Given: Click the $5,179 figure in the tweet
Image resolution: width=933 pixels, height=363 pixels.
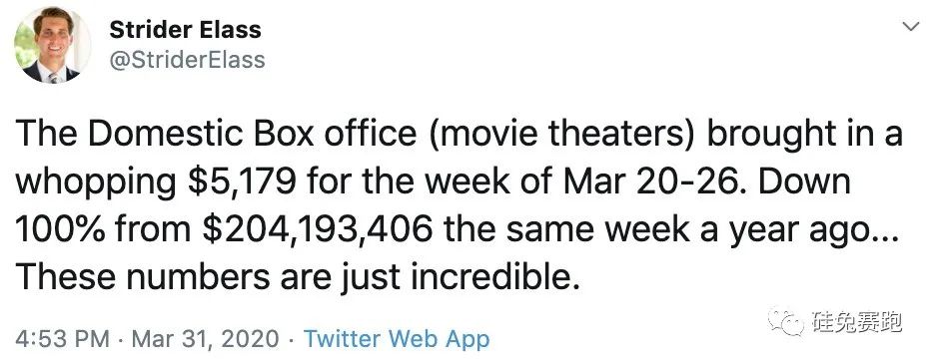Looking at the screenshot, I should 242,182.
